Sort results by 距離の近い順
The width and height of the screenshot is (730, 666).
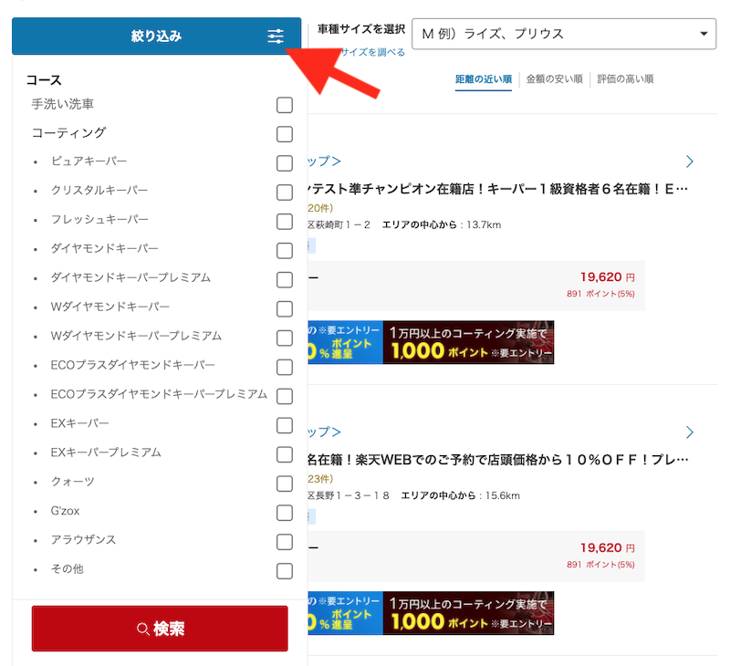483,79
